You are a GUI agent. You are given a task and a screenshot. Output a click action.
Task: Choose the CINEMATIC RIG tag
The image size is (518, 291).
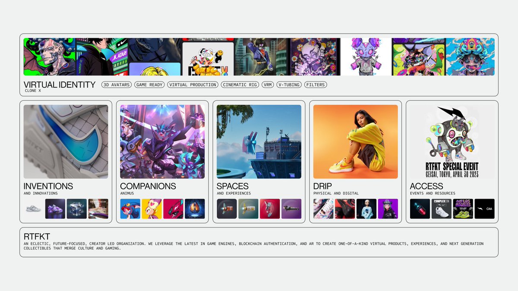pyautogui.click(x=240, y=85)
